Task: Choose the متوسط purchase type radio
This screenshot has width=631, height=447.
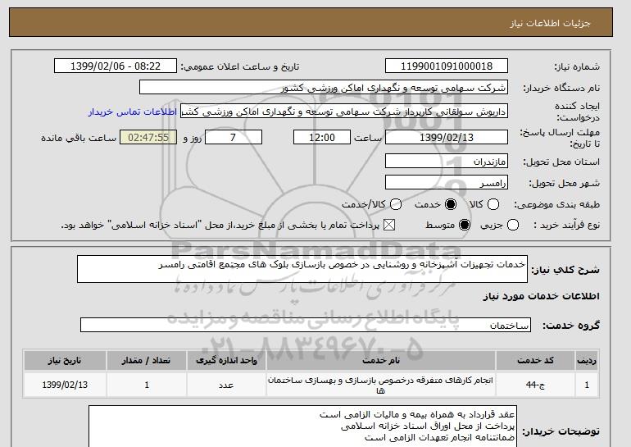Action: click(x=465, y=225)
